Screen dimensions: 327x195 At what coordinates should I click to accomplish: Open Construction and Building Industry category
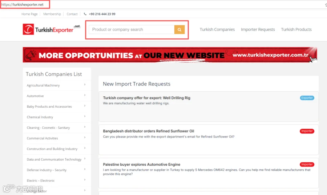pos(52,149)
